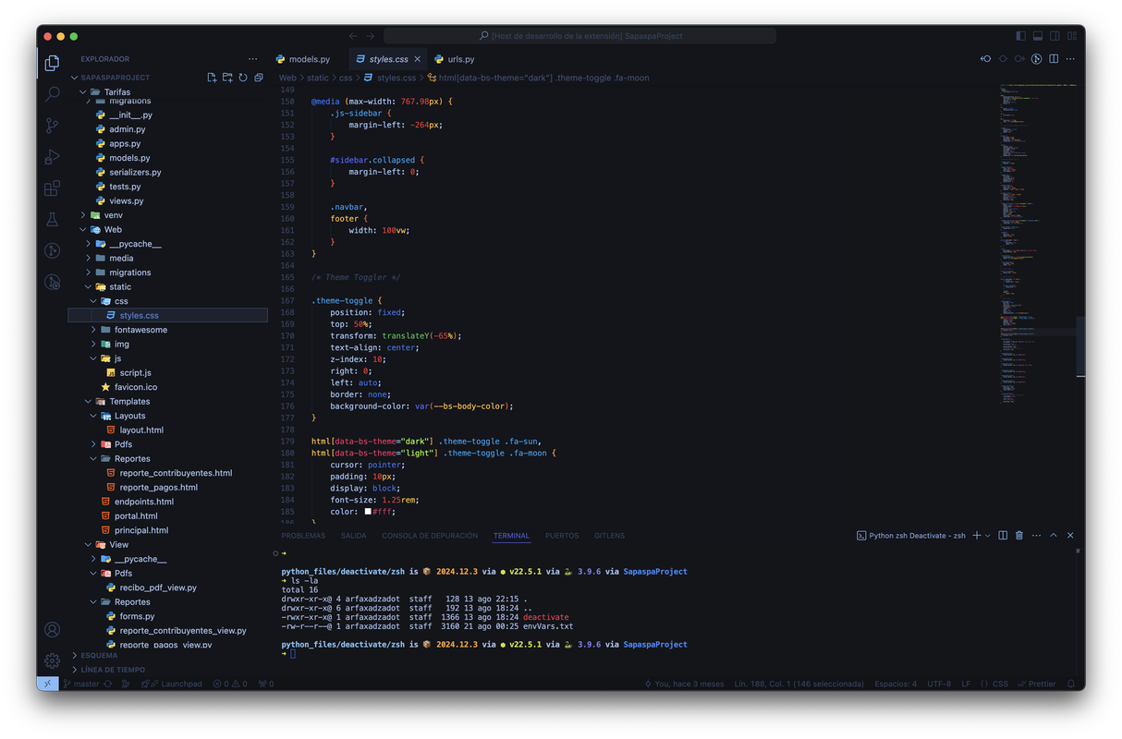Click UTF-8 encoding in status bar
1122x739 pixels.
click(939, 684)
